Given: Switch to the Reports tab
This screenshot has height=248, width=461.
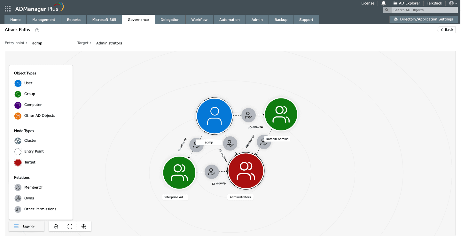Looking at the screenshot, I should coord(74,19).
